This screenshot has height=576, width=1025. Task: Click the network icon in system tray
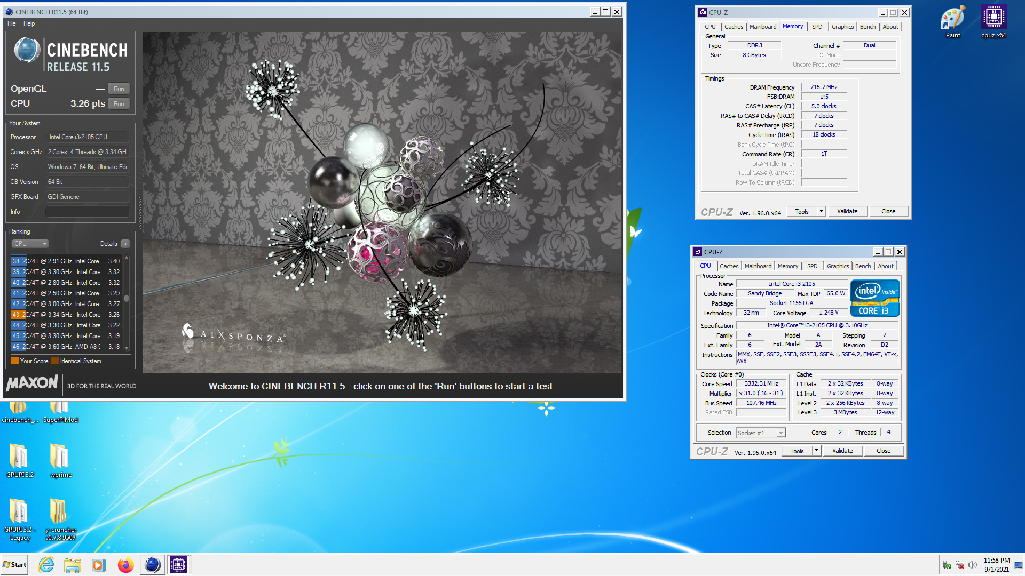[x=960, y=565]
